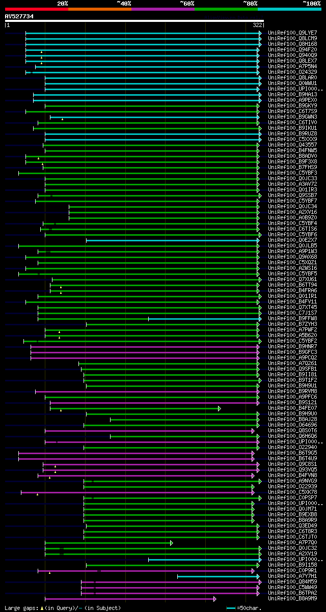The height and width of the screenshot is (612, 326).
Task: Click UniRef100_Q0JLB5 hit name
Action: coord(292,245)
